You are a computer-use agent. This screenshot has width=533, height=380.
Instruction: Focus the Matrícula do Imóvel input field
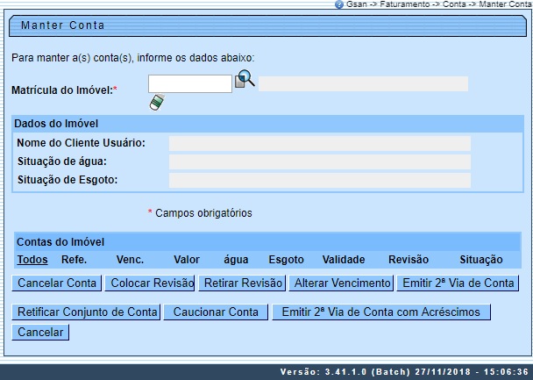pos(189,84)
